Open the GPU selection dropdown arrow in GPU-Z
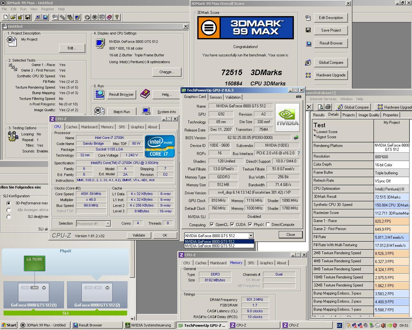Viewport: 412px width, 330px height. [251, 236]
